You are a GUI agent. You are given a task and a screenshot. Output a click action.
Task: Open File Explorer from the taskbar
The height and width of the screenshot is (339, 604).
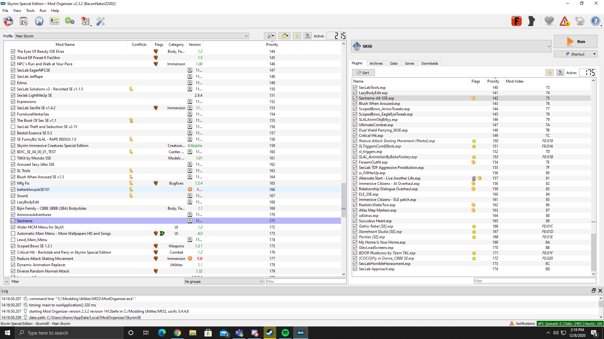pos(193,333)
